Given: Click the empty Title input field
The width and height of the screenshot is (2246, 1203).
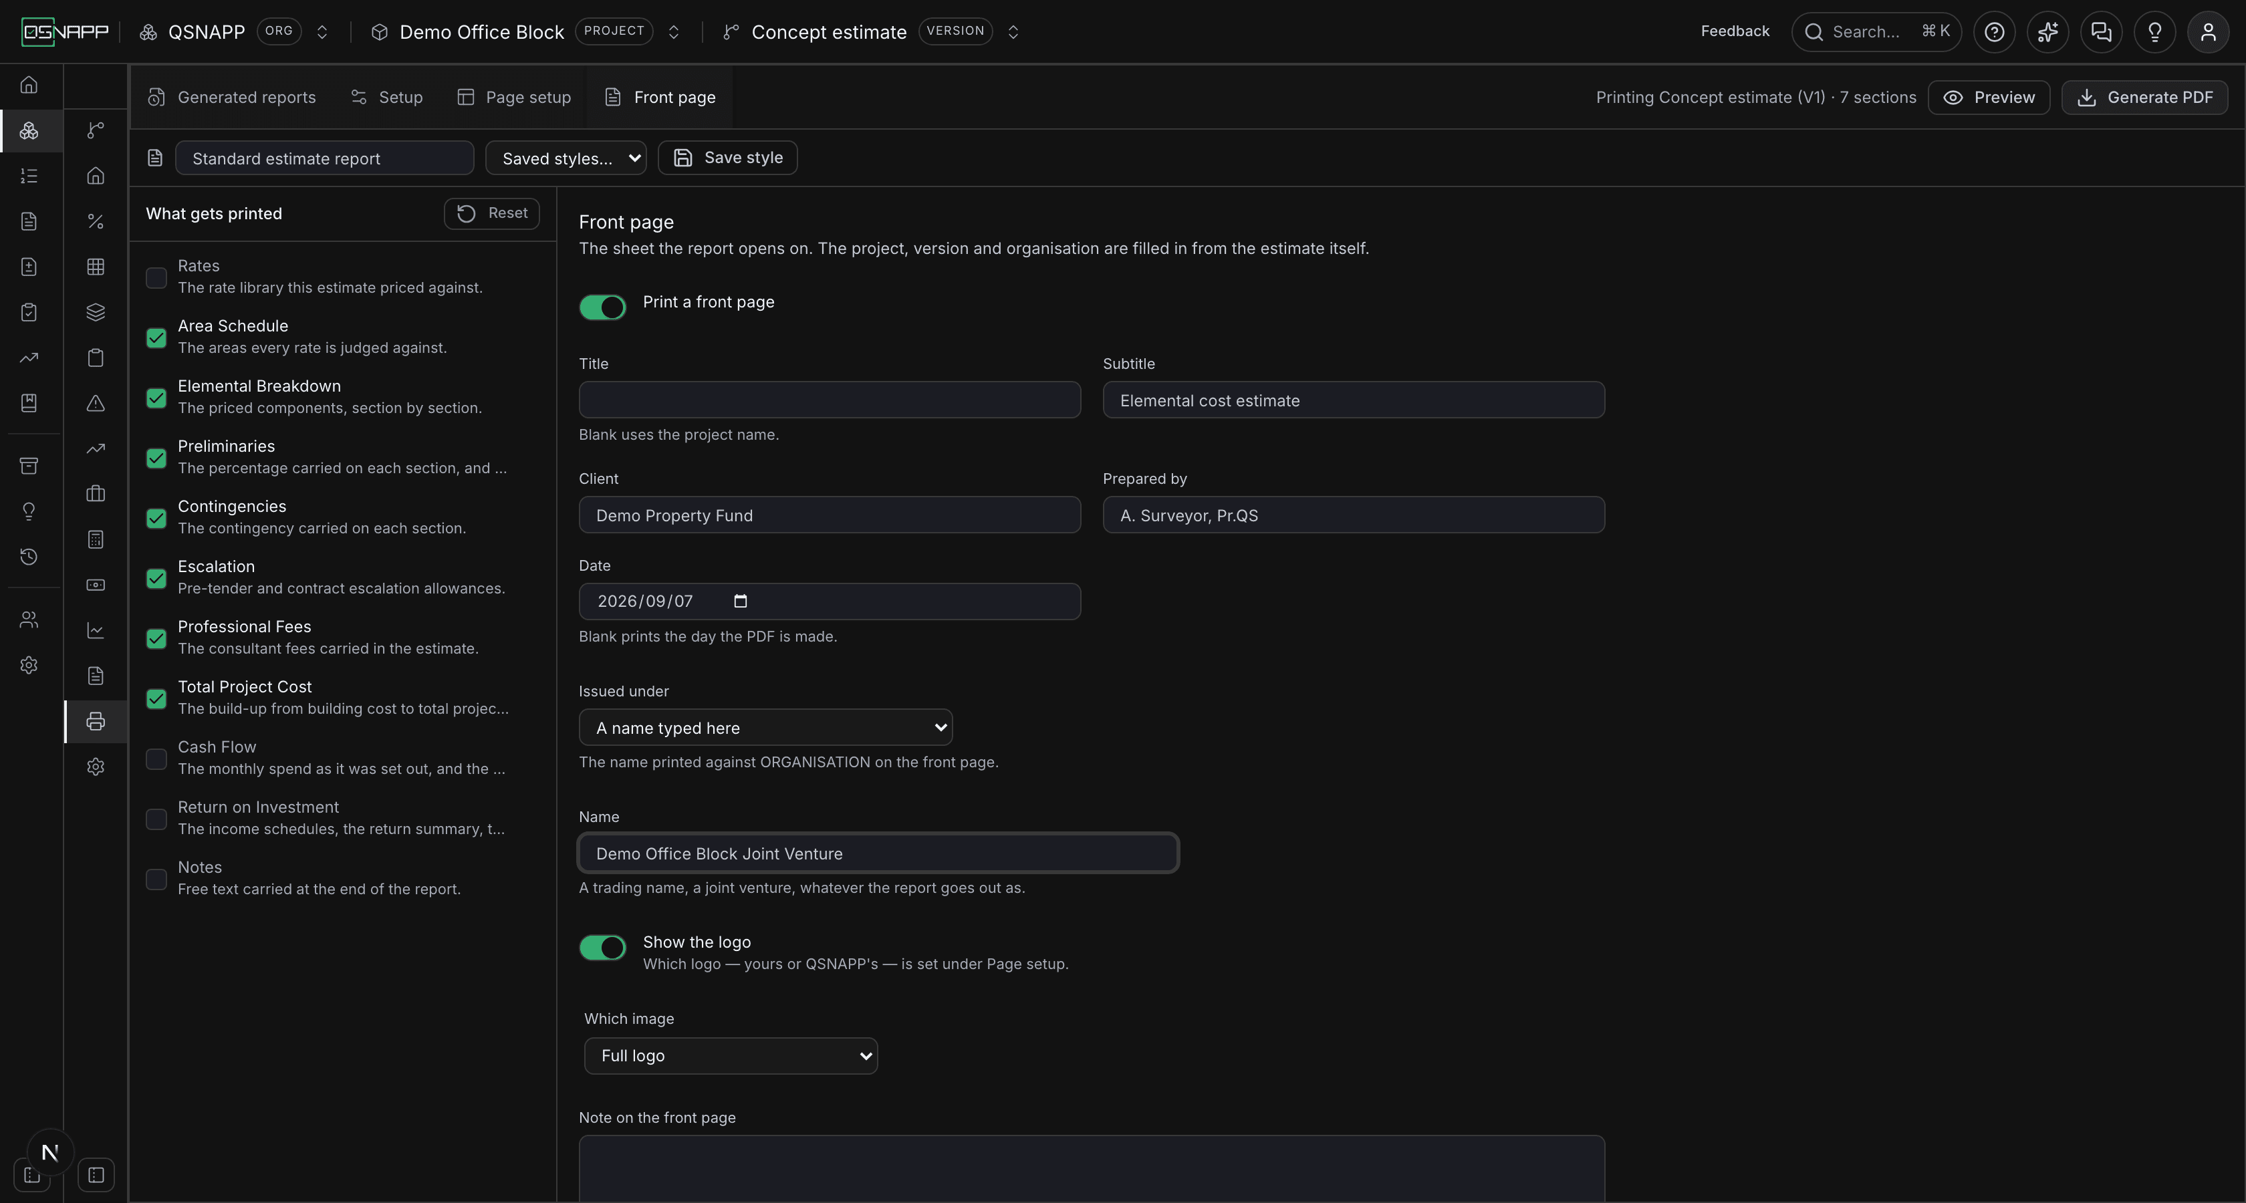Looking at the screenshot, I should pyautogui.click(x=829, y=399).
